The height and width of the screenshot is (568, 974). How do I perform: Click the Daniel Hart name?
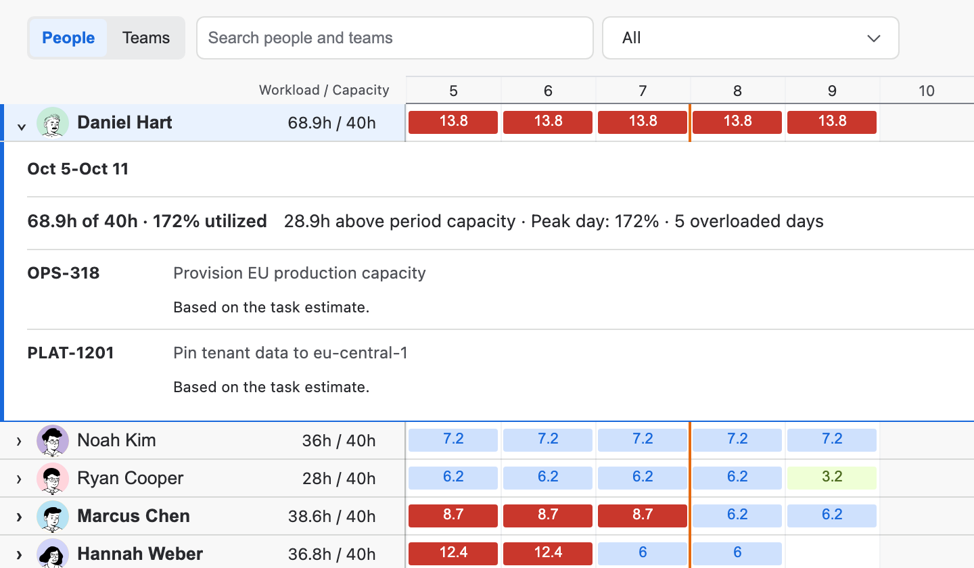pyautogui.click(x=124, y=123)
